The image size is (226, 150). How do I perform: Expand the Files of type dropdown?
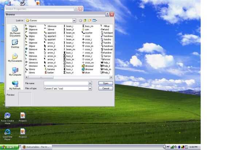pyautogui.click(x=90, y=89)
